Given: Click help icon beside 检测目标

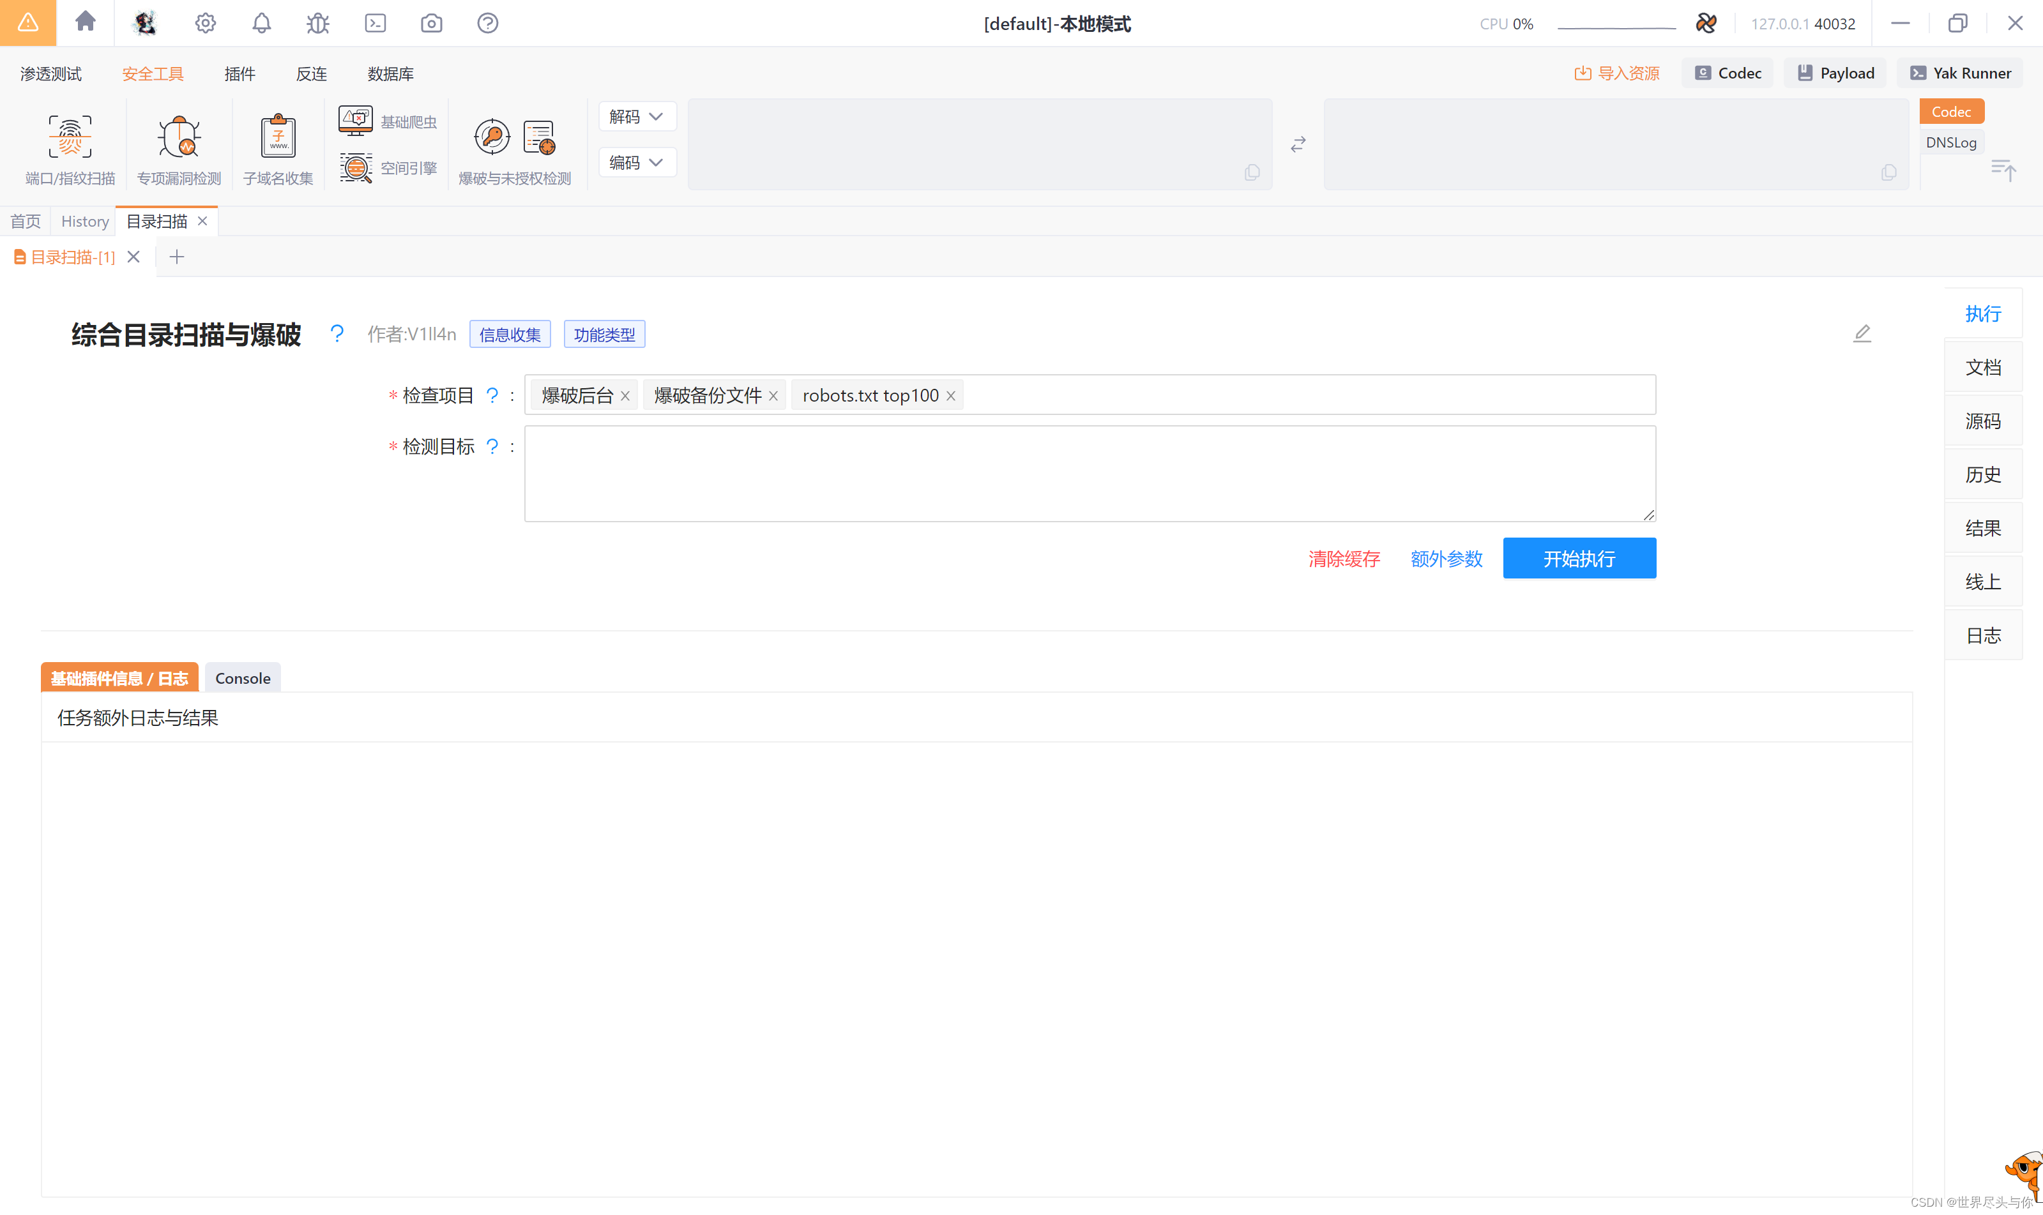Looking at the screenshot, I should click(492, 446).
